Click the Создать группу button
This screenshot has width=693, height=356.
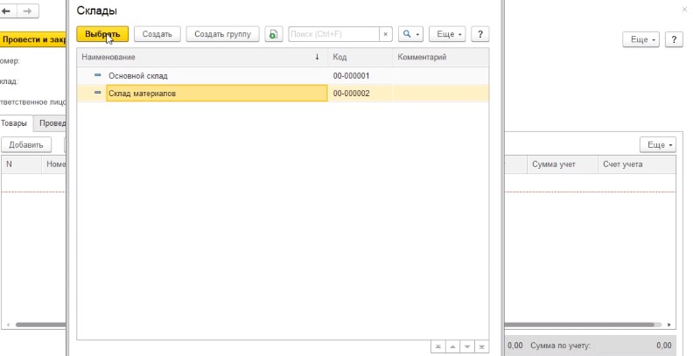coord(222,34)
